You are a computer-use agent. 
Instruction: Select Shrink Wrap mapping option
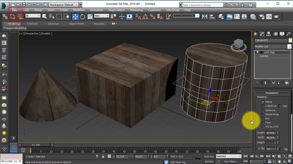pyautogui.click(x=263, y=114)
